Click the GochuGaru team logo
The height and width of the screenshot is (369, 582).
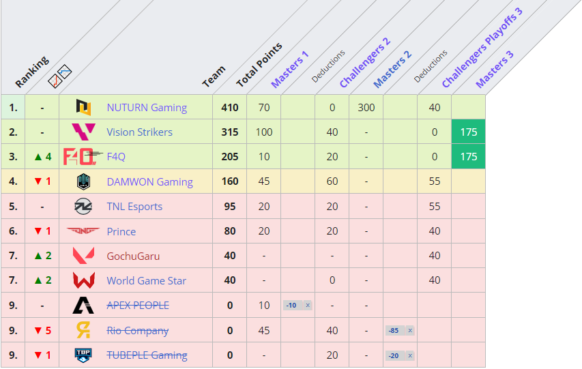(83, 256)
